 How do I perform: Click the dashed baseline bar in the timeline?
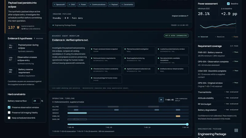77,119
